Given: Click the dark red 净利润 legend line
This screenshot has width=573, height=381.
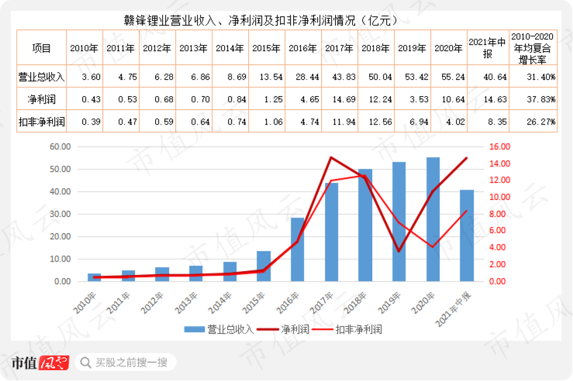Looking at the screenshot, I should [x=268, y=329].
